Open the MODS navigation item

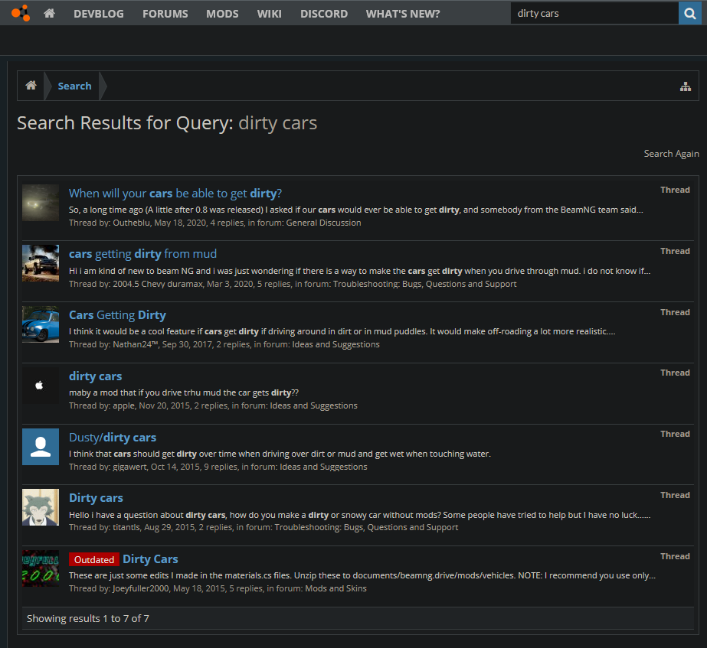click(222, 14)
